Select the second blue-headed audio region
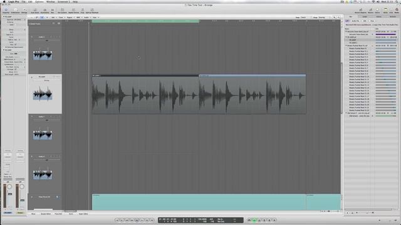The height and width of the screenshot is (225, 401). 252,94
